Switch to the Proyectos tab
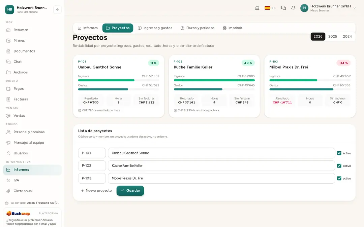The height and width of the screenshot is (227, 364). click(x=118, y=28)
